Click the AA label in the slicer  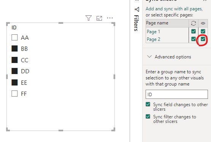point(25,37)
